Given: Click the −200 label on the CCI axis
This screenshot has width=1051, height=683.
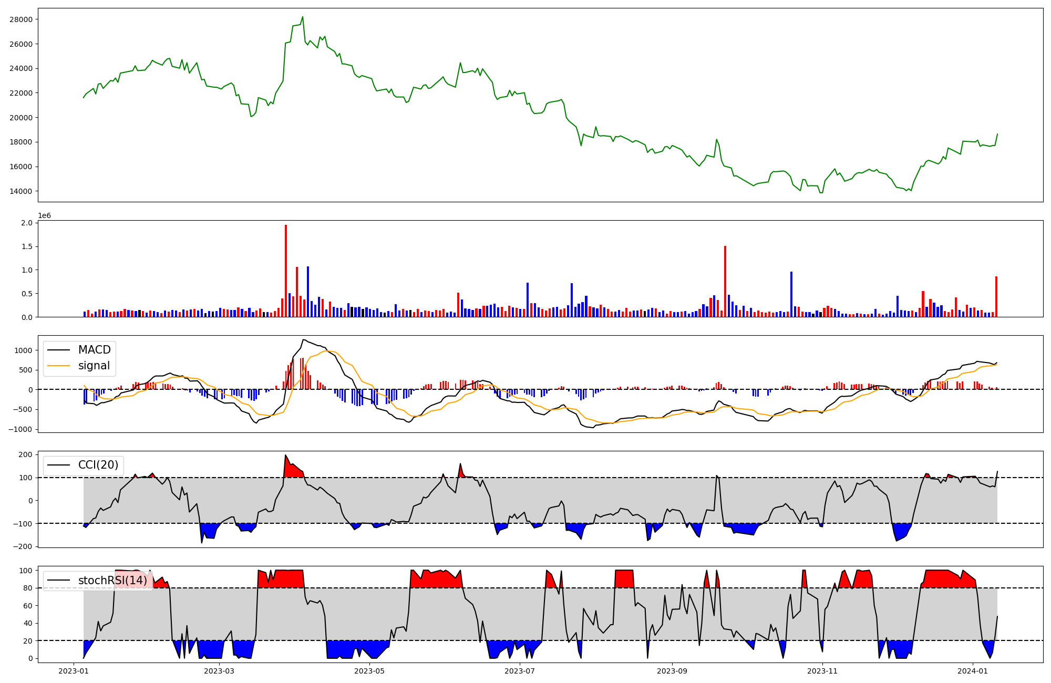Looking at the screenshot, I should pyautogui.click(x=22, y=546).
